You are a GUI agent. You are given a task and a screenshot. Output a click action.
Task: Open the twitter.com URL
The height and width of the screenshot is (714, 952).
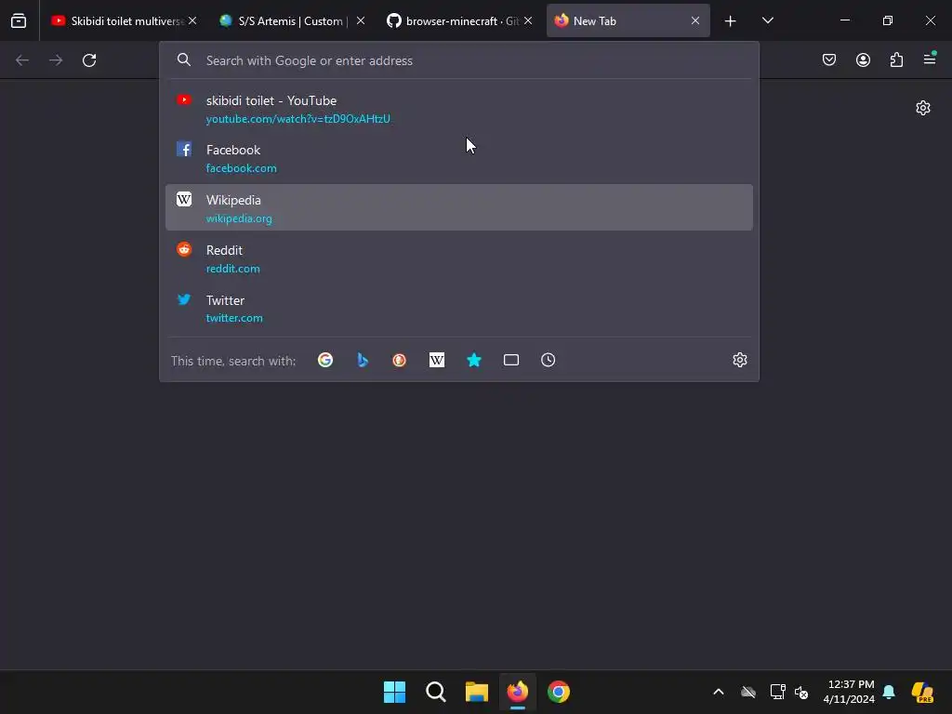(x=233, y=318)
